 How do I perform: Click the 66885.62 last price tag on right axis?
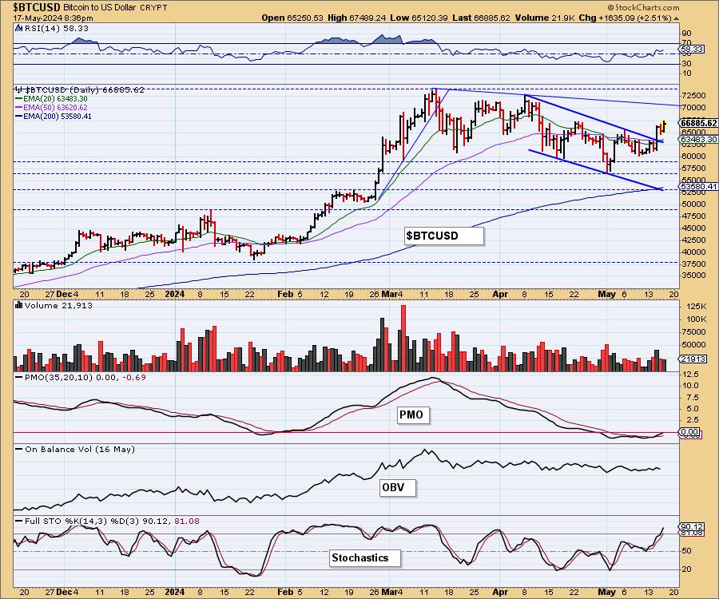699,123
